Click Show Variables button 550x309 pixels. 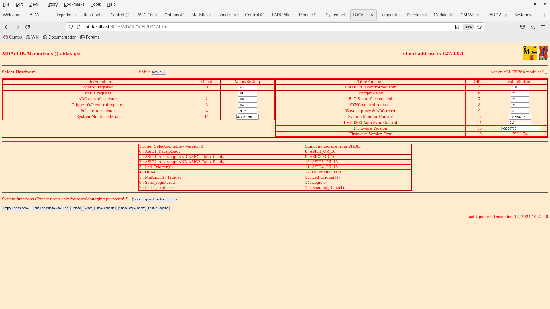105,208
